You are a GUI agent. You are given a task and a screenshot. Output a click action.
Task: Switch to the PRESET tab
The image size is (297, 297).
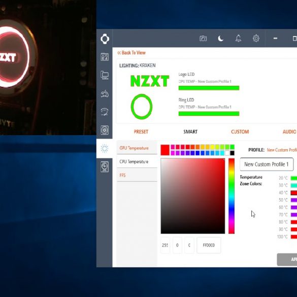point(141,131)
